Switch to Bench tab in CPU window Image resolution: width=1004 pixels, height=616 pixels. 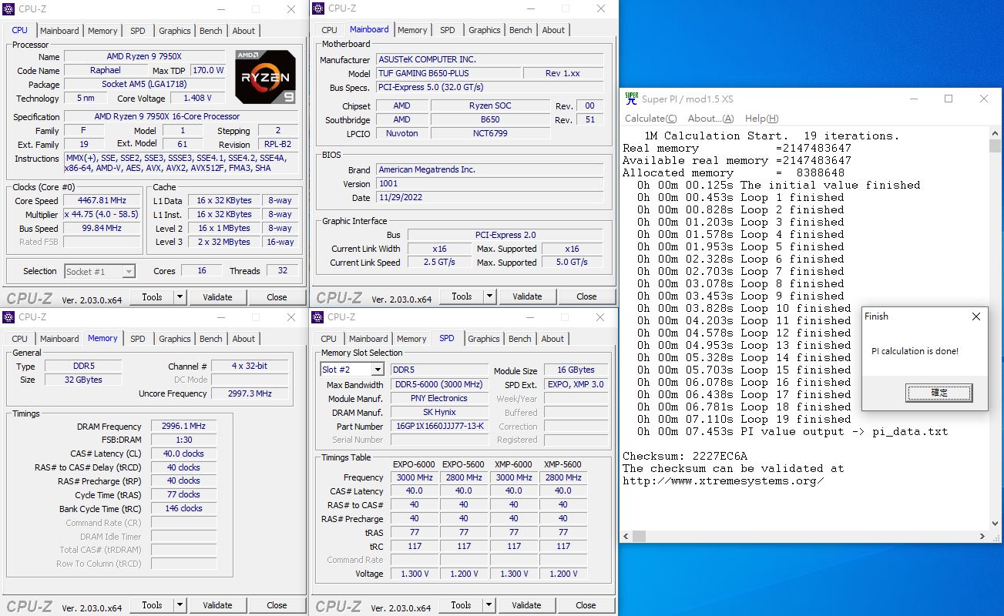211,31
